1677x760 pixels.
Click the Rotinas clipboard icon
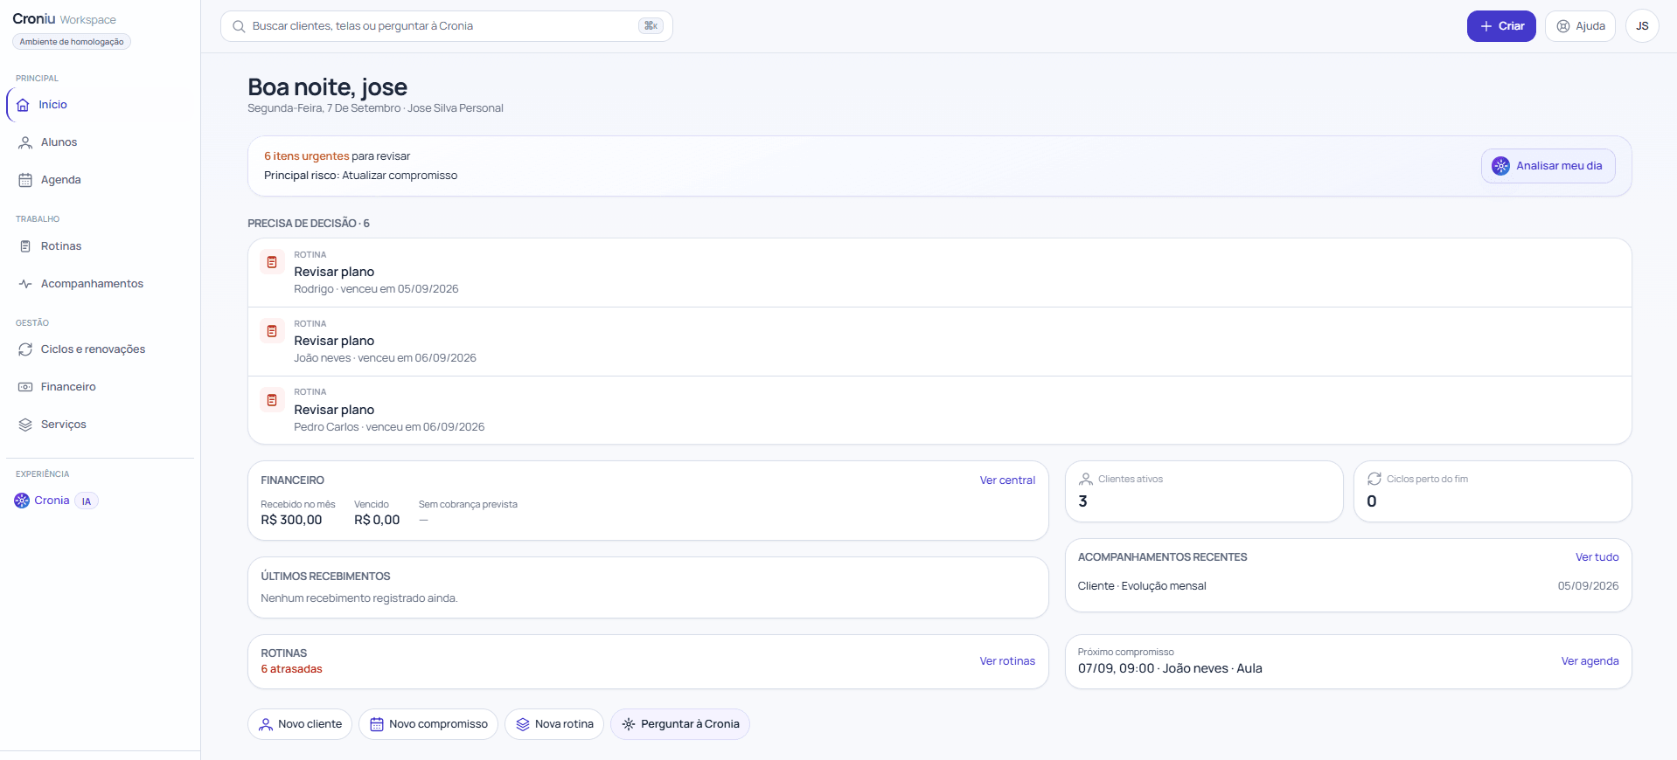25,246
